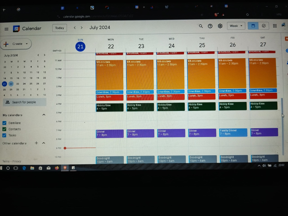This screenshot has width=288, height=216.
Task: Switch to the Google Docs browser tab
Action: pyautogui.click(x=62, y=8)
